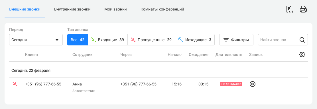Open the Фильтры button
The height and width of the screenshot is (109, 317).
[236, 40]
